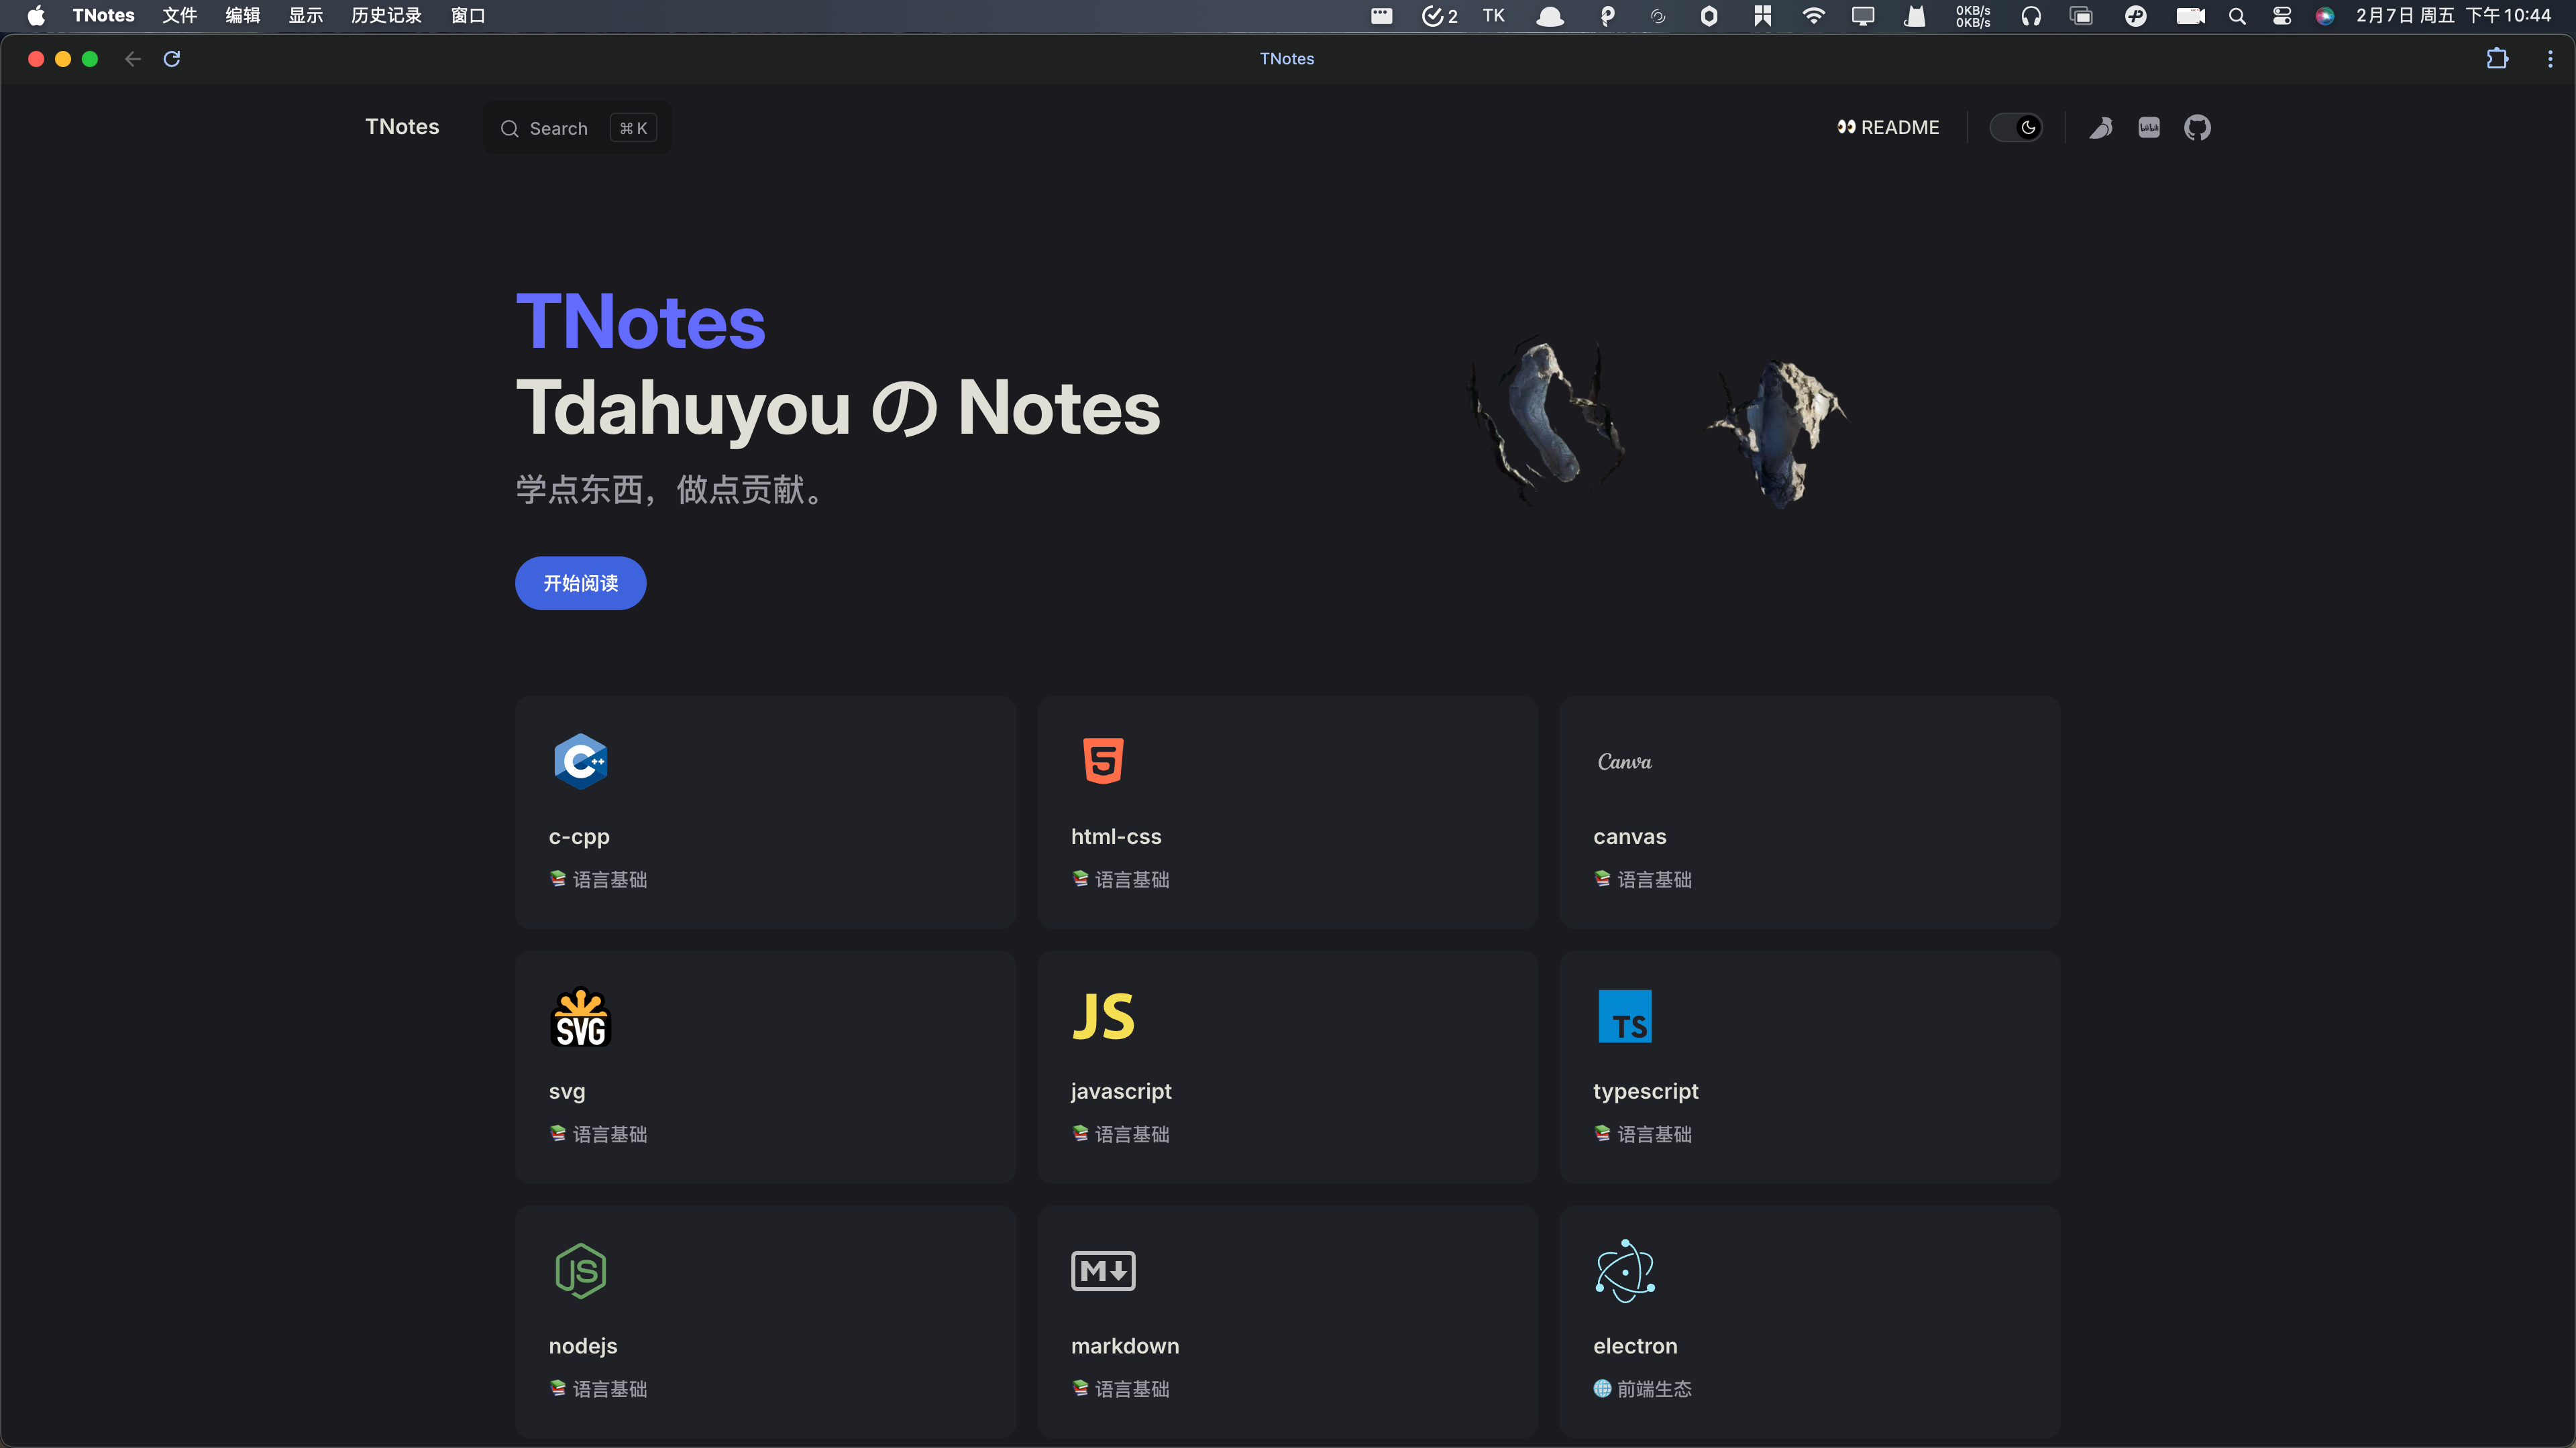The height and width of the screenshot is (1448, 2576).
Task: Open the 显示 menu
Action: pos(305,16)
